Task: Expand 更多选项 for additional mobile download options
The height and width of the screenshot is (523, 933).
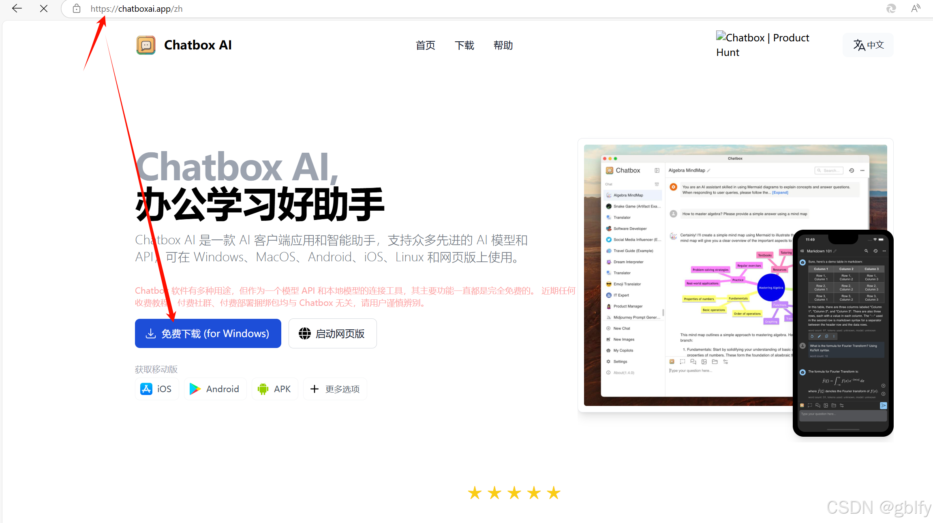Action: [x=335, y=389]
